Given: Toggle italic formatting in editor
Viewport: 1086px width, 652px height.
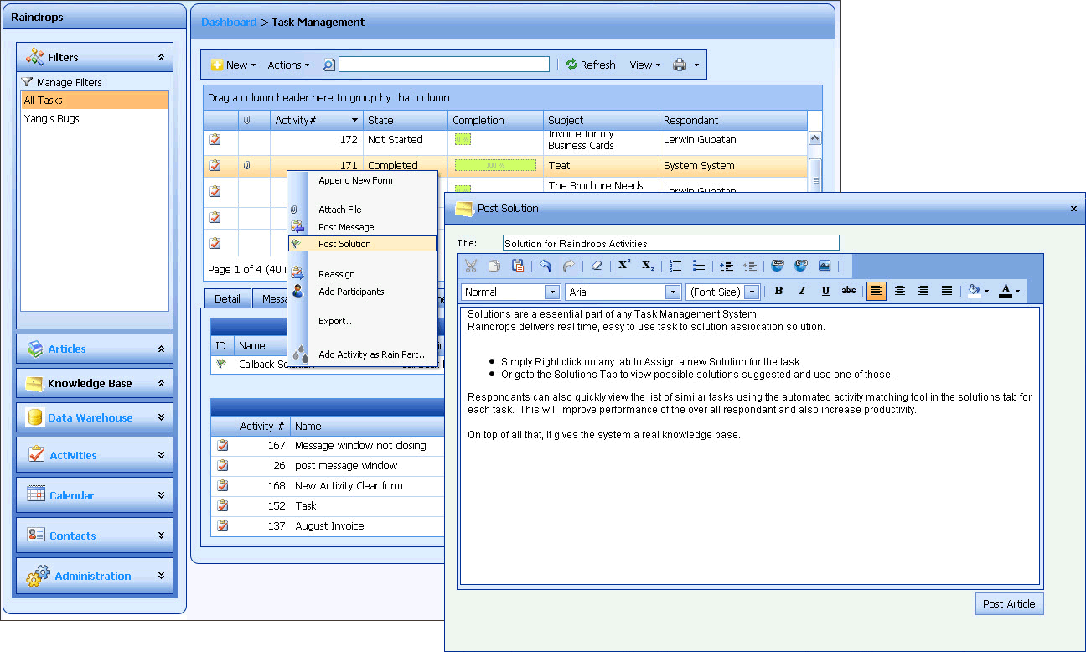Looking at the screenshot, I should [802, 291].
